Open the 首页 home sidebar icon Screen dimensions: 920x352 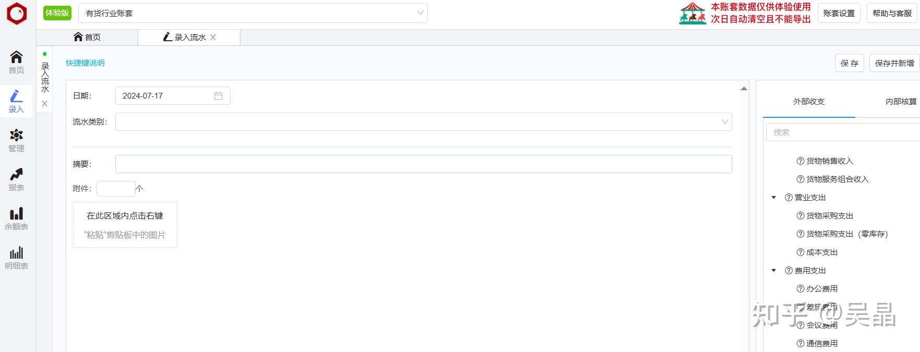click(16, 62)
